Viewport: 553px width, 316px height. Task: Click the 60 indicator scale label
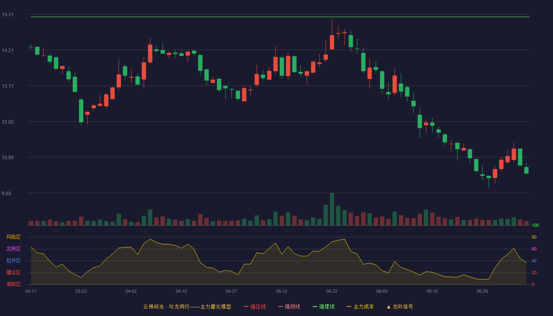click(534, 249)
